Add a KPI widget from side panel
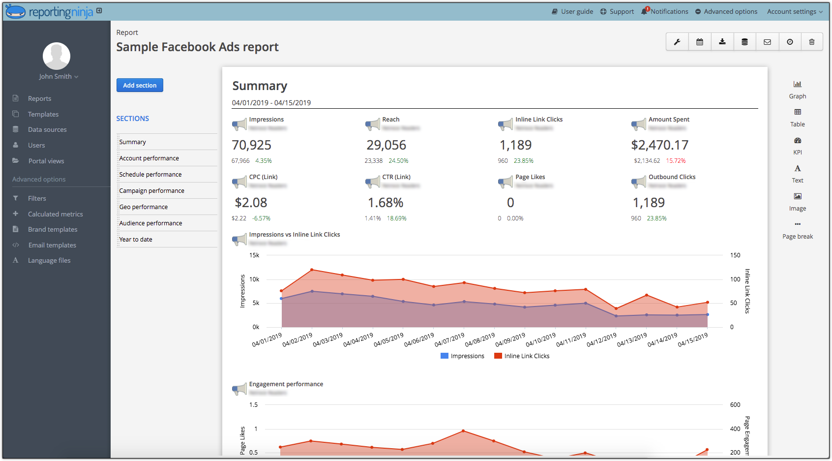832x461 pixels. [x=798, y=146]
